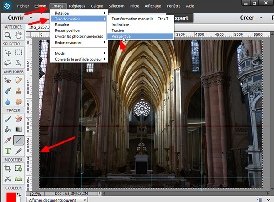Select the Paint Bucket tool

tap(8, 129)
